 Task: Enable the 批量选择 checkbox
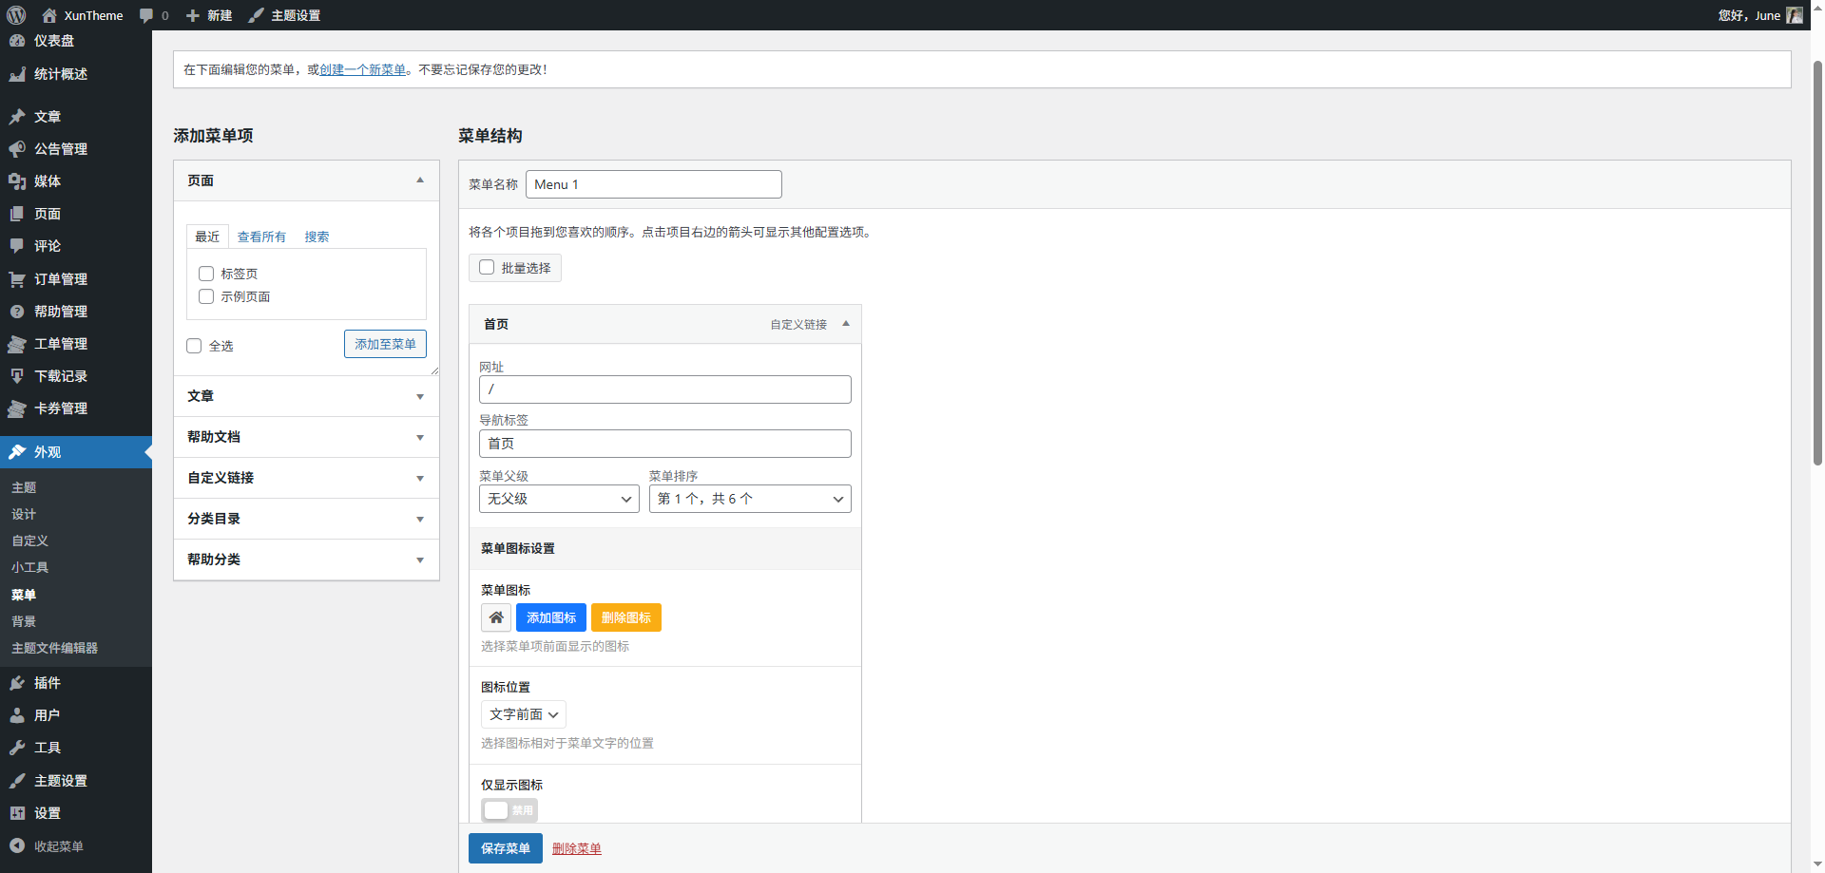tap(487, 268)
